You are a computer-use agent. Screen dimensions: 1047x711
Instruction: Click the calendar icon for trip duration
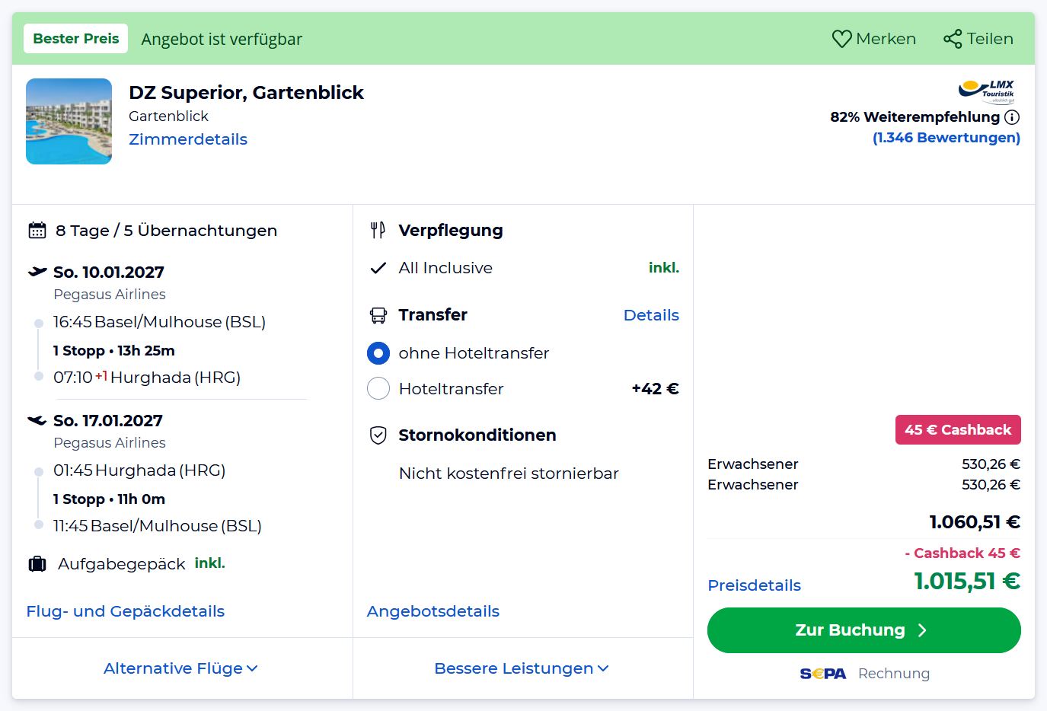37,231
